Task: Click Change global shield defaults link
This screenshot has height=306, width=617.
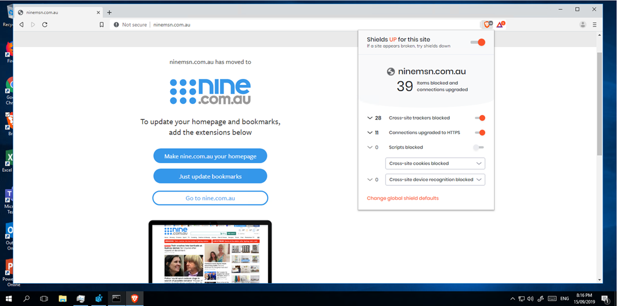Action: [x=403, y=198]
